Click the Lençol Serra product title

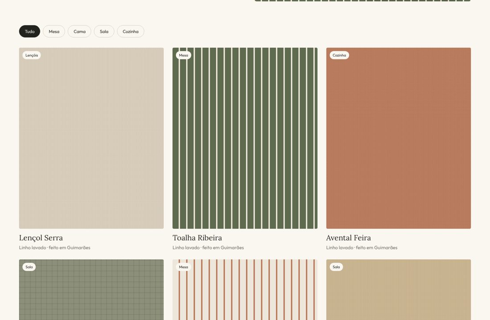41,238
